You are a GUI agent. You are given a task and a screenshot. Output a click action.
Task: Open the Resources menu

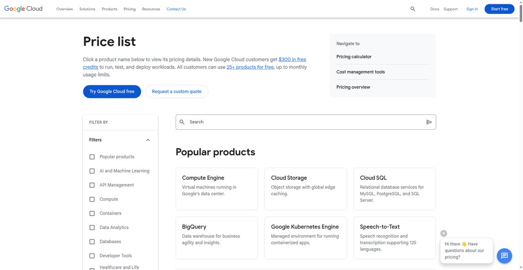151,9
